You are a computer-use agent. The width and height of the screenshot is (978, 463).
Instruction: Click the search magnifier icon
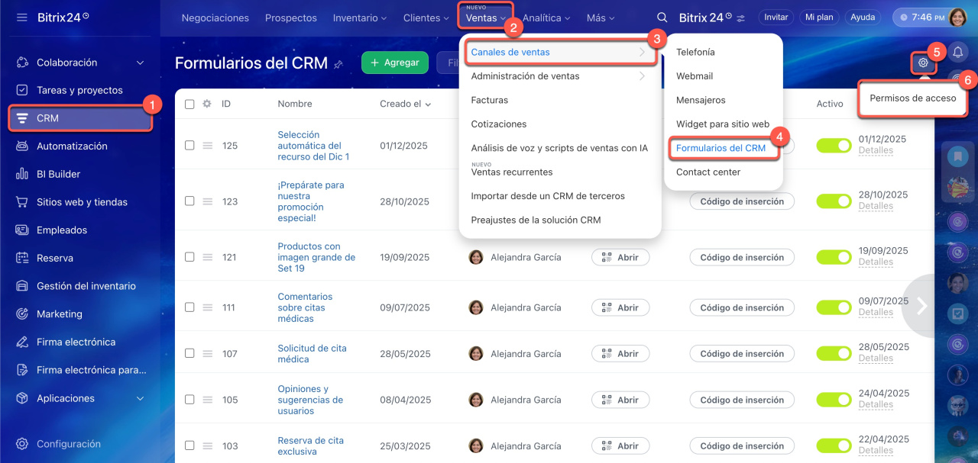662,18
